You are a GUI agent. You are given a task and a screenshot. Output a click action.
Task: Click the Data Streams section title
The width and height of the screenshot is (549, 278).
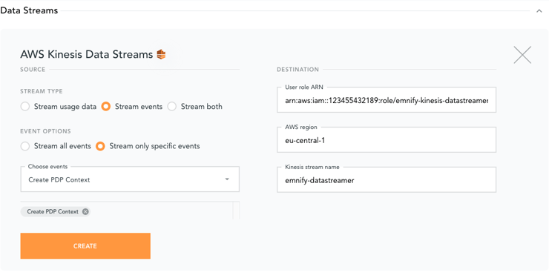point(29,10)
